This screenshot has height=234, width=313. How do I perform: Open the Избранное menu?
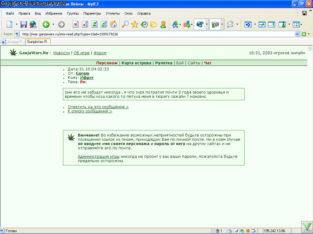point(54,13)
